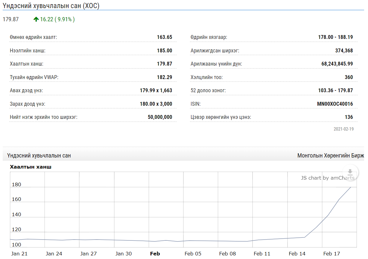Click the Feb 17 label on the chart axis
368x259 pixels.
pos(332,254)
